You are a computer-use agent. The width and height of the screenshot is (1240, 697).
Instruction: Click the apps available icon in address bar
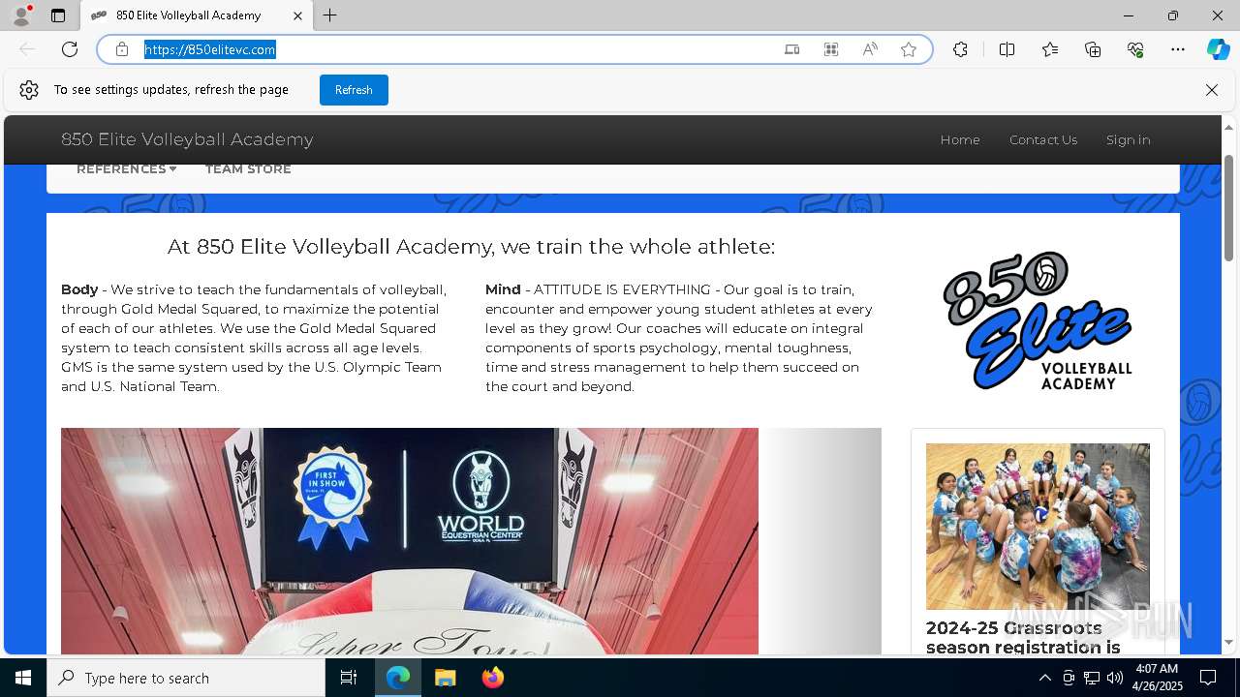pos(831,49)
